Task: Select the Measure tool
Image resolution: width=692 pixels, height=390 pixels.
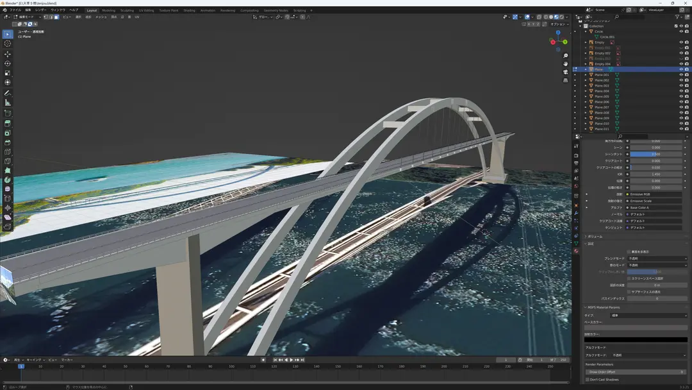Action: [x=8, y=103]
